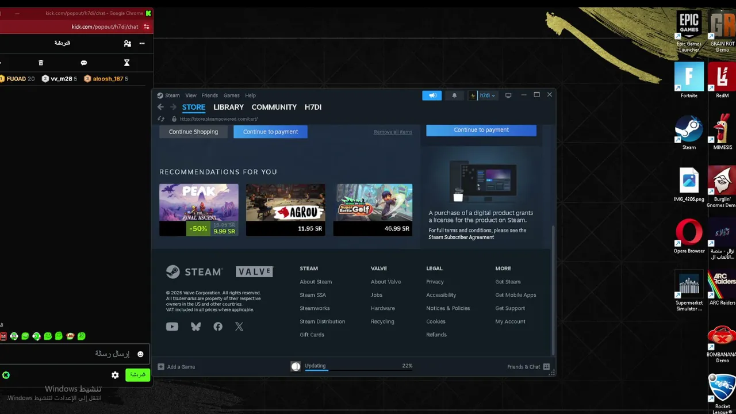Click the Steam cart page vertical scrollbar
This screenshot has width=736, height=414.
point(553,290)
